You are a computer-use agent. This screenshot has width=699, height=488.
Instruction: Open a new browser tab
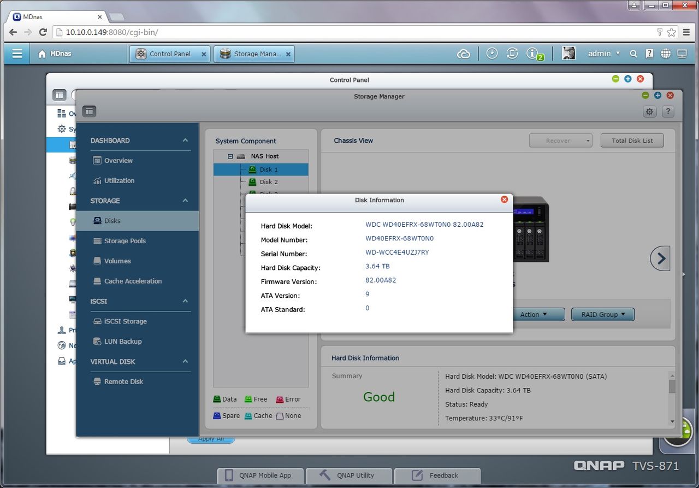(x=116, y=17)
